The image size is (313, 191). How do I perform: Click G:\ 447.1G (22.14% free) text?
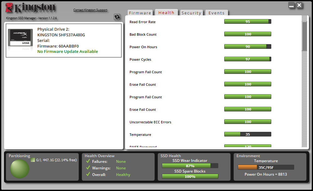(56, 160)
